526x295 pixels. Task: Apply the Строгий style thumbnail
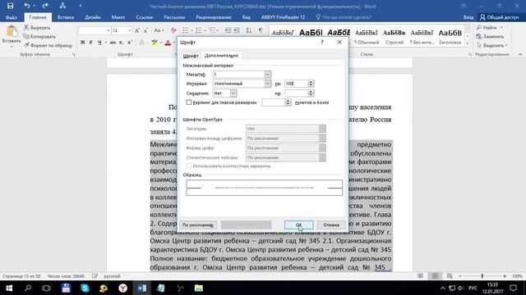[x=394, y=36]
